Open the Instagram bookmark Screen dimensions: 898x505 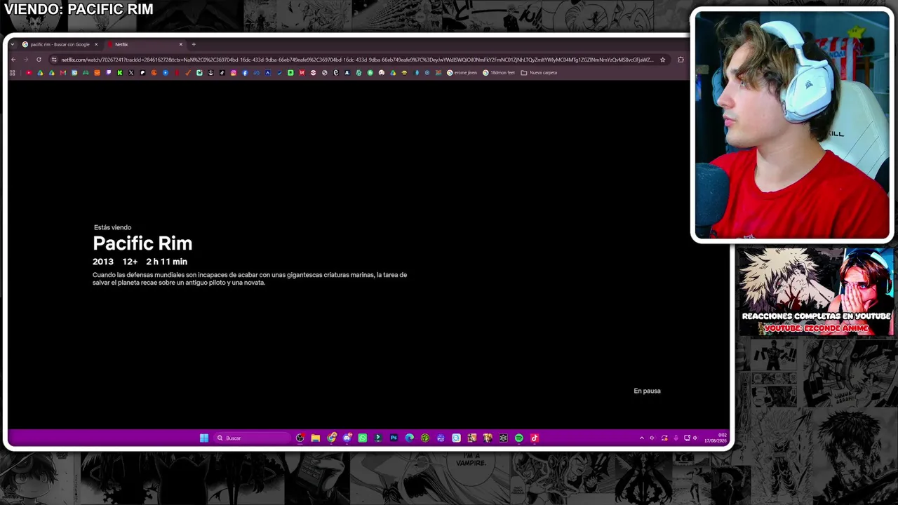(x=234, y=73)
